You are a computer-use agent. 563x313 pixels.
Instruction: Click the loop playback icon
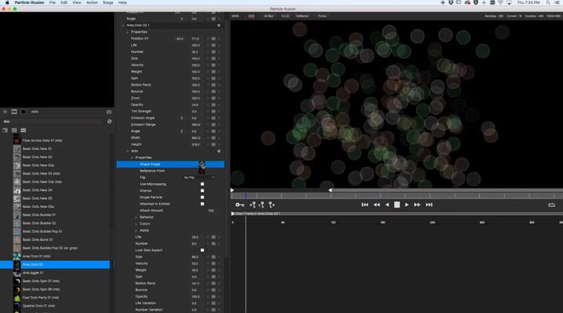click(552, 205)
